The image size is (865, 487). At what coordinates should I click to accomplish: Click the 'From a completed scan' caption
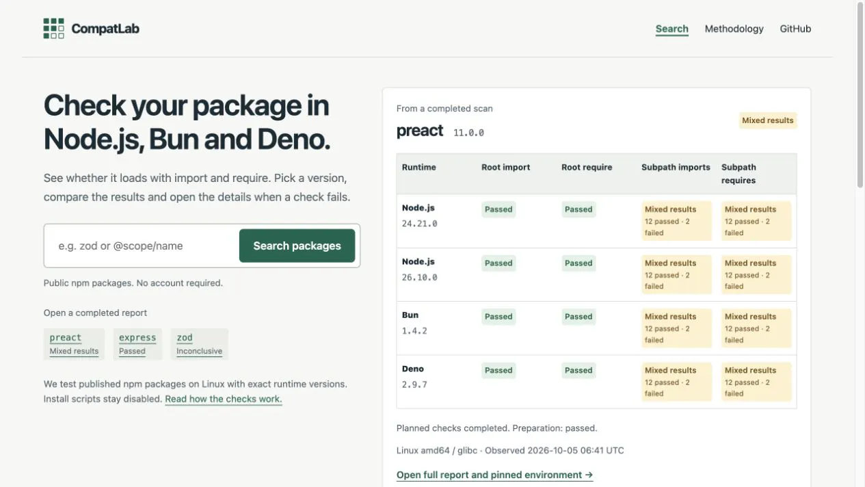point(444,108)
